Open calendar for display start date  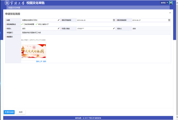pyautogui.click(x=114, y=20)
